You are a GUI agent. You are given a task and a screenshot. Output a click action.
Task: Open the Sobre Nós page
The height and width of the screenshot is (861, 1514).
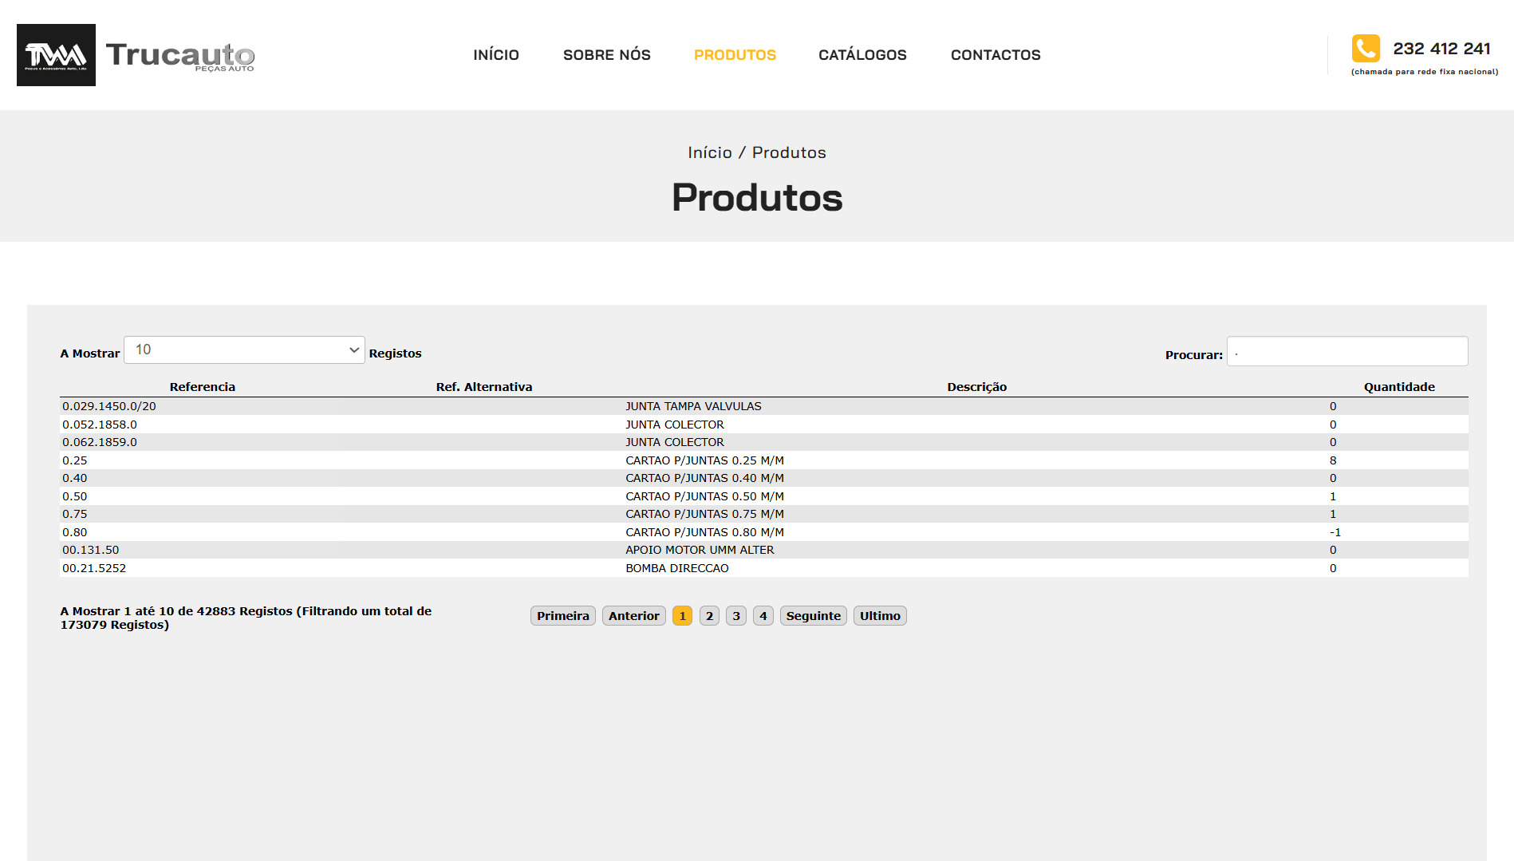pos(606,55)
